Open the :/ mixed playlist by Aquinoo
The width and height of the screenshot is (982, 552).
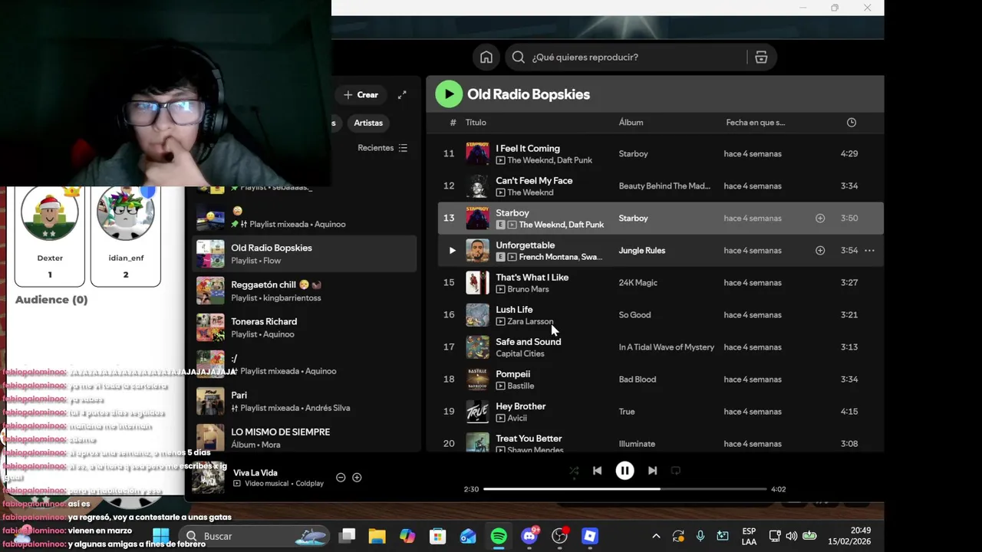click(305, 364)
